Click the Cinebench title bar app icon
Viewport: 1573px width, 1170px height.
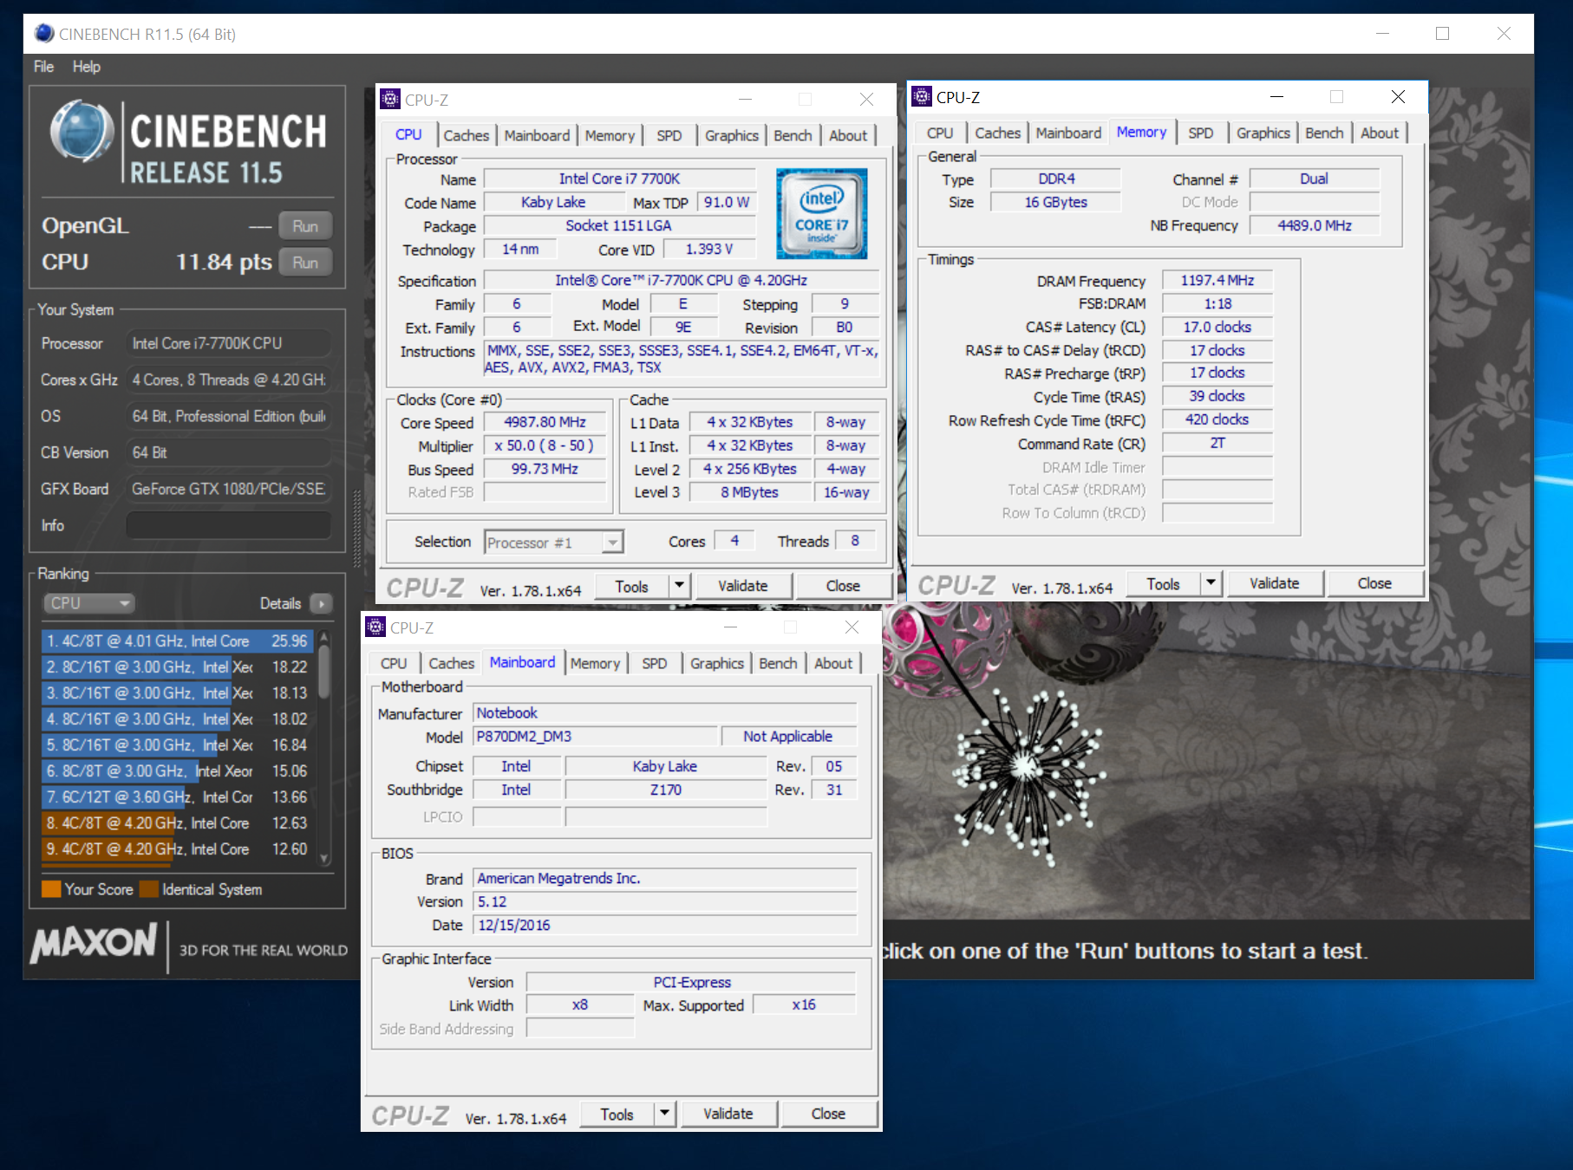pos(43,34)
